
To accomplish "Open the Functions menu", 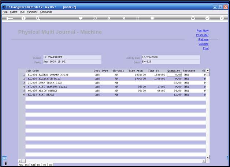I will pos(32,12).
